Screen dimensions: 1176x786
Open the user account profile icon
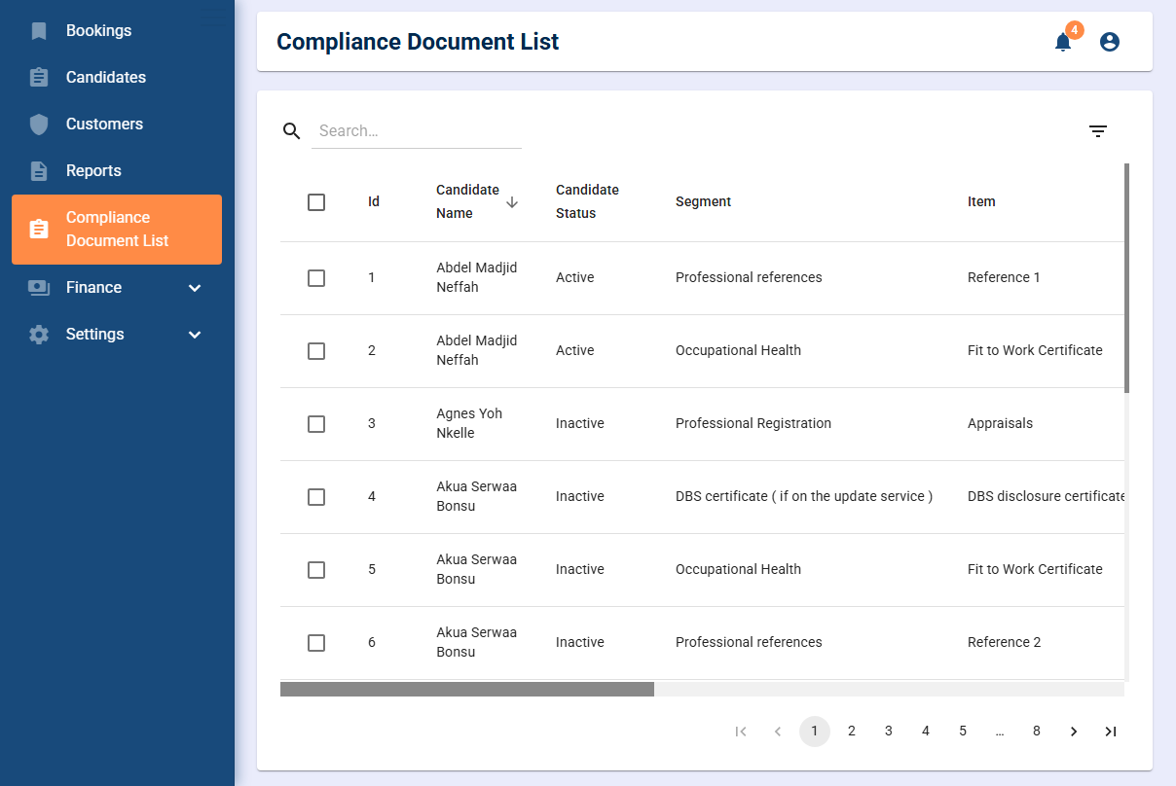coord(1110,42)
